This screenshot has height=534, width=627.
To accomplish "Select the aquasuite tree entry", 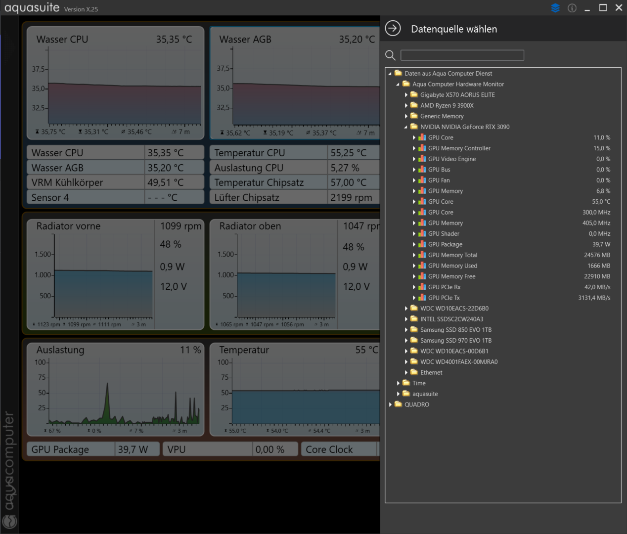I will (x=425, y=394).
